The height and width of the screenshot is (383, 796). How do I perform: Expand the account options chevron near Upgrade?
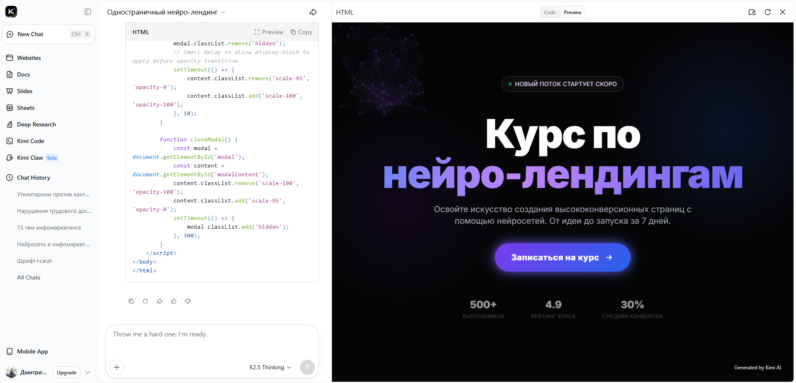click(88, 372)
